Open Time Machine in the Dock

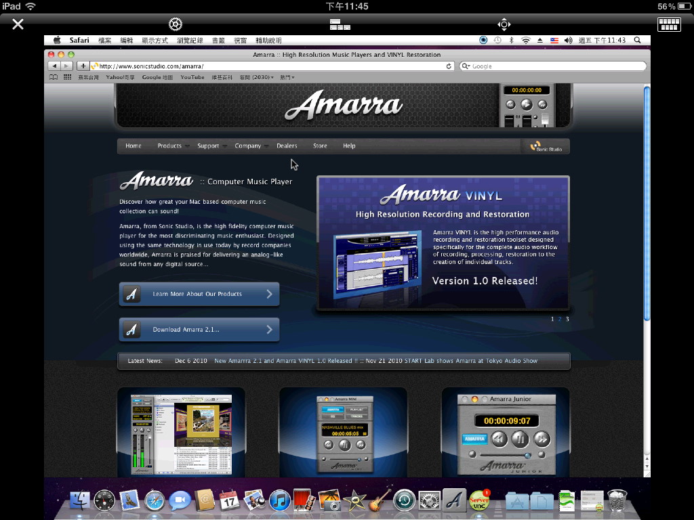tap(405, 501)
